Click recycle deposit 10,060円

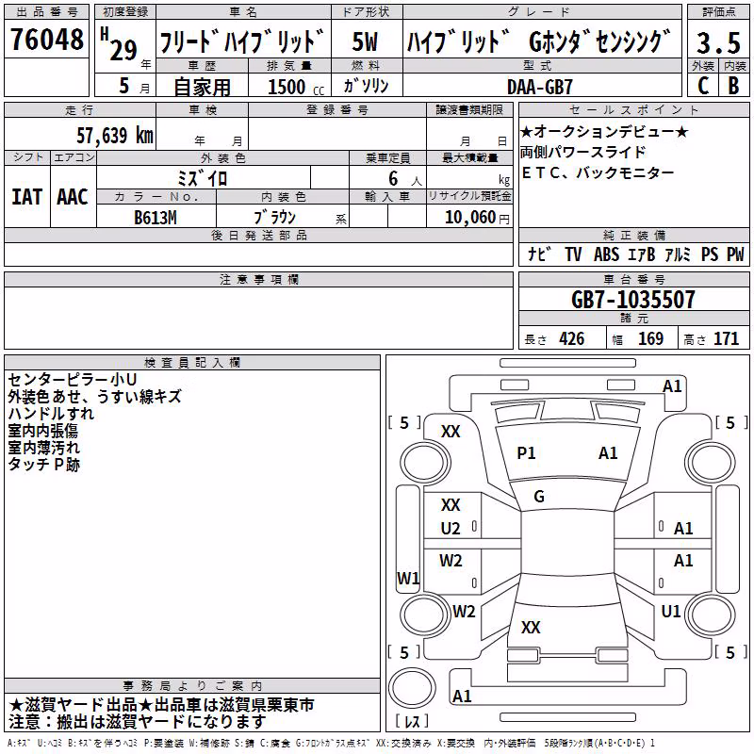tap(477, 218)
